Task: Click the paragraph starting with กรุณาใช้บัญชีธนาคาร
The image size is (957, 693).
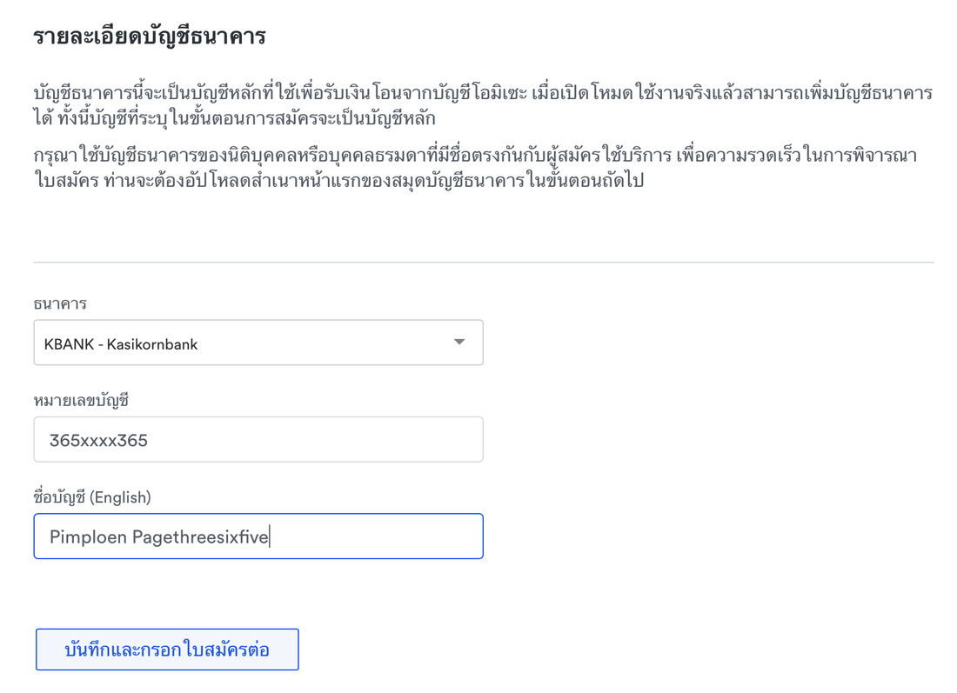Action: click(475, 168)
